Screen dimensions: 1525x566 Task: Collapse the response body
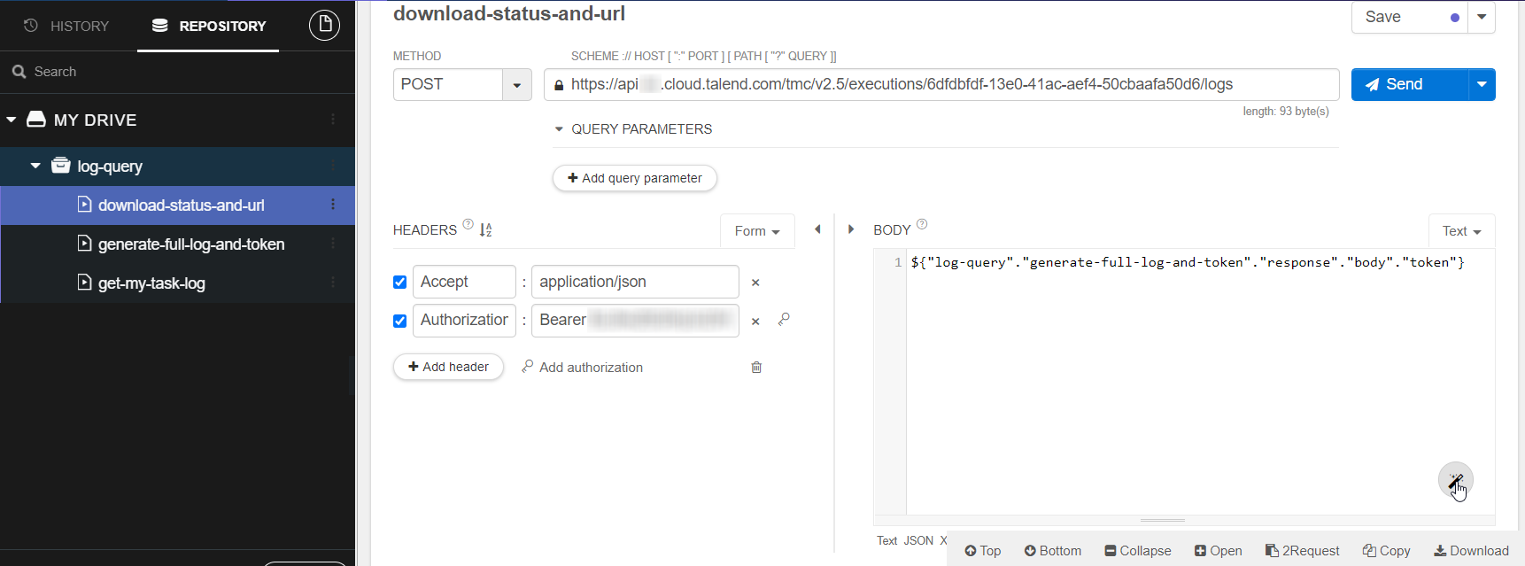[1138, 551]
